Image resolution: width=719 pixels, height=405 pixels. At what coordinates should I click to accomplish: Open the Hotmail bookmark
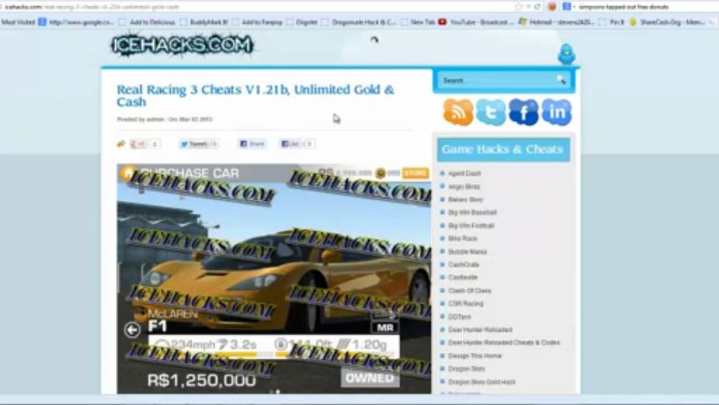click(557, 22)
